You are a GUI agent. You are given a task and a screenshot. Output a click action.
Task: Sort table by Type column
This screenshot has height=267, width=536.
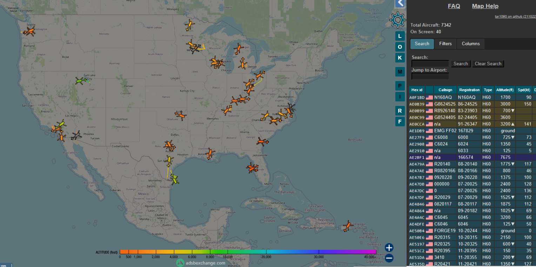pyautogui.click(x=488, y=90)
